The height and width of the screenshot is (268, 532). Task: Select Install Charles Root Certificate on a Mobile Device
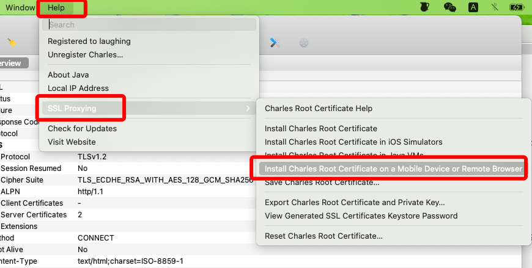[x=393, y=168]
